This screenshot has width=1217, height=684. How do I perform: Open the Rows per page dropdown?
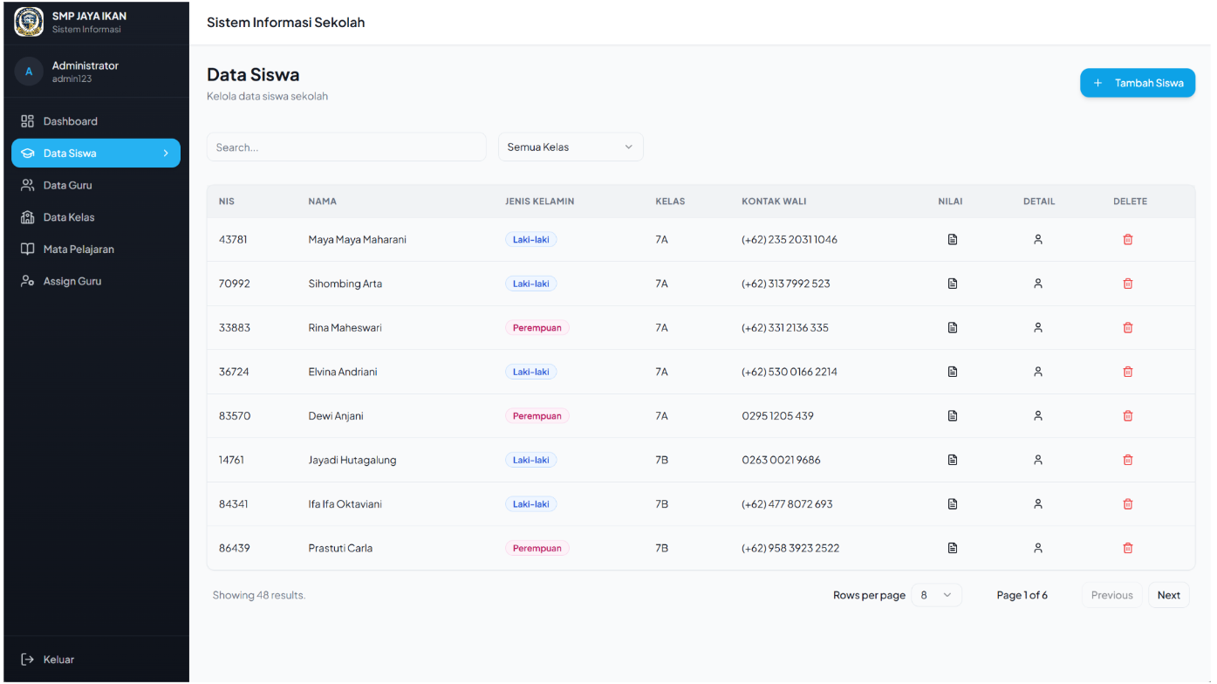click(x=936, y=595)
